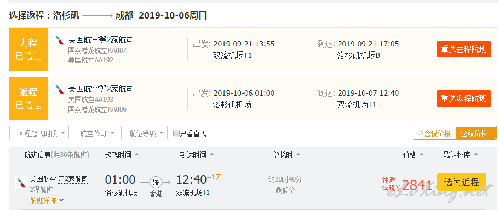Viewport: 499px width, 210px height.
Task: Click American Airlines logo in return row
Action: [60, 89]
